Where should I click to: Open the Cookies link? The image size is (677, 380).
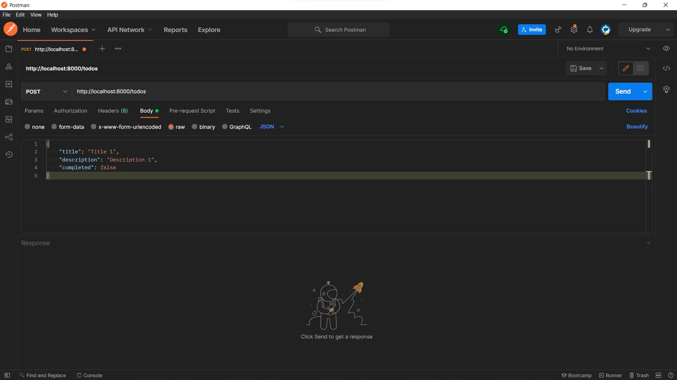point(636,111)
